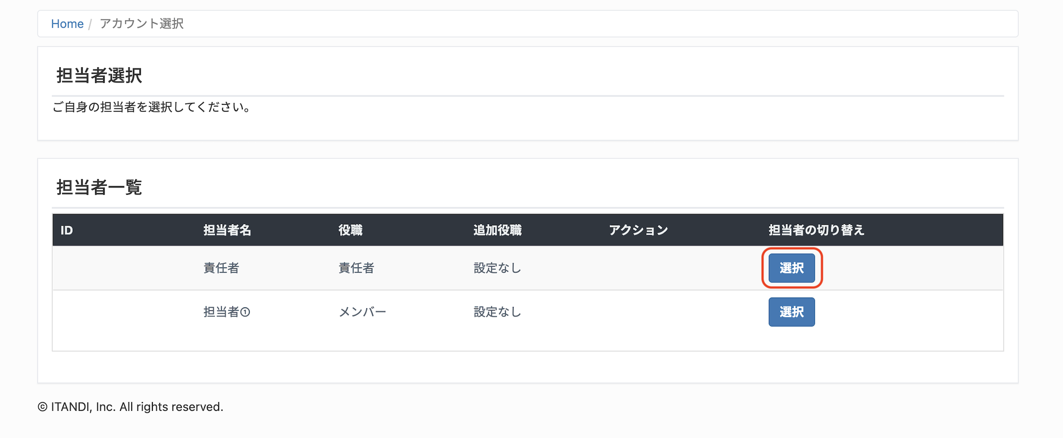The width and height of the screenshot is (1063, 438).
Task: Select the 担当者① row's 選択 button
Action: click(791, 312)
